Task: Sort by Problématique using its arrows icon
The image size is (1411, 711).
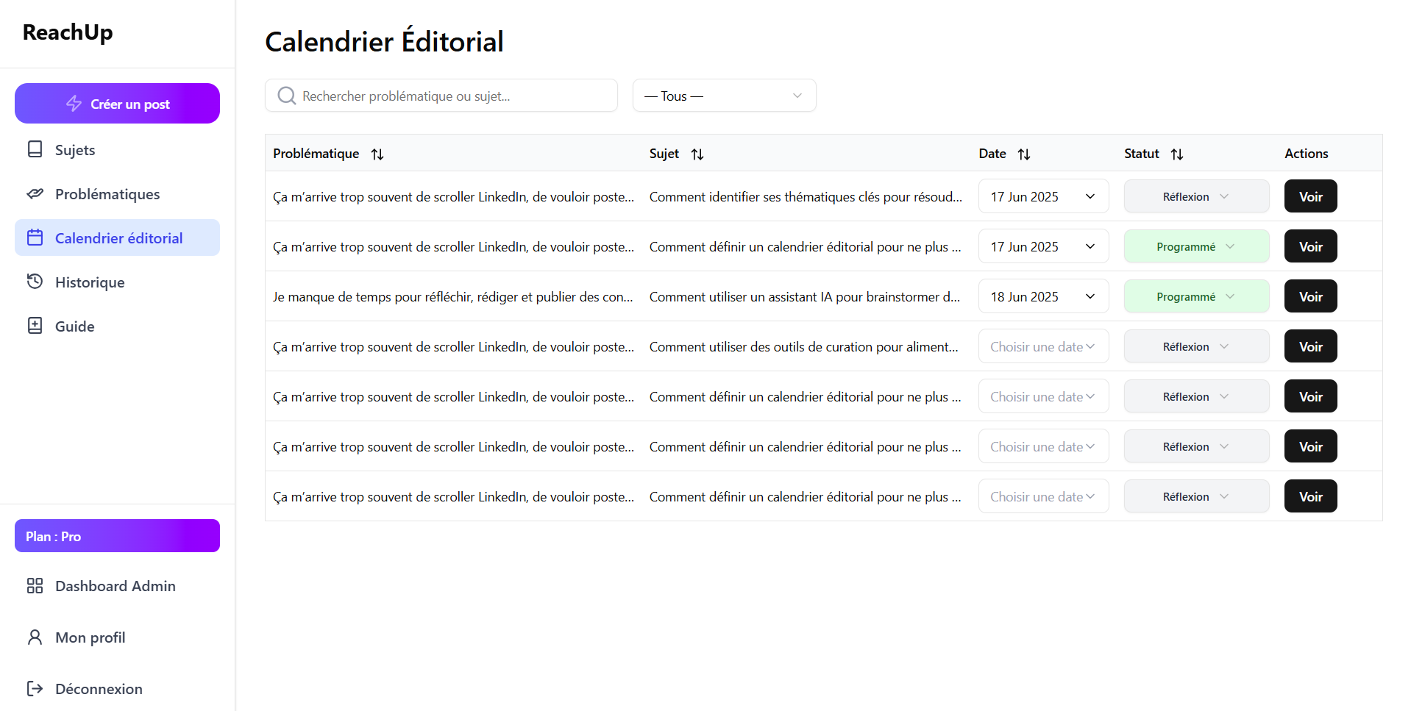Action: coord(377,154)
